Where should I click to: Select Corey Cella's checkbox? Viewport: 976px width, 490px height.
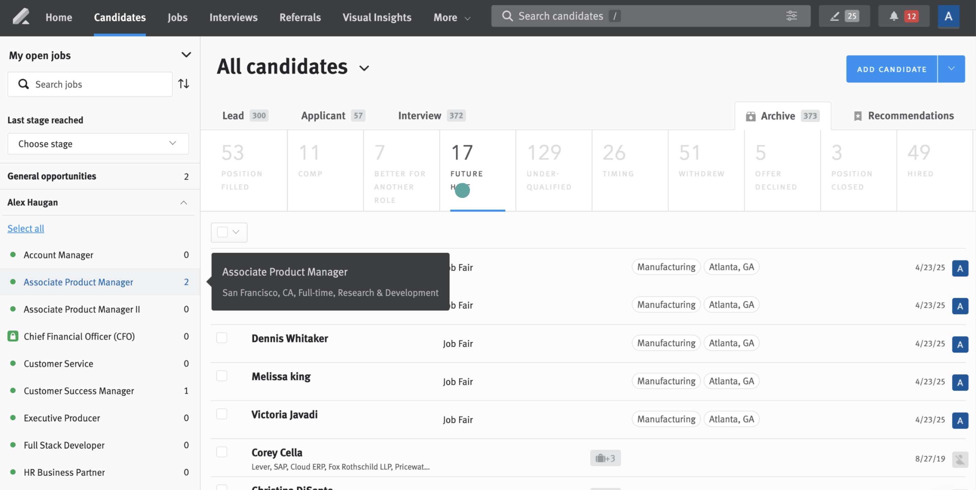[x=222, y=452]
